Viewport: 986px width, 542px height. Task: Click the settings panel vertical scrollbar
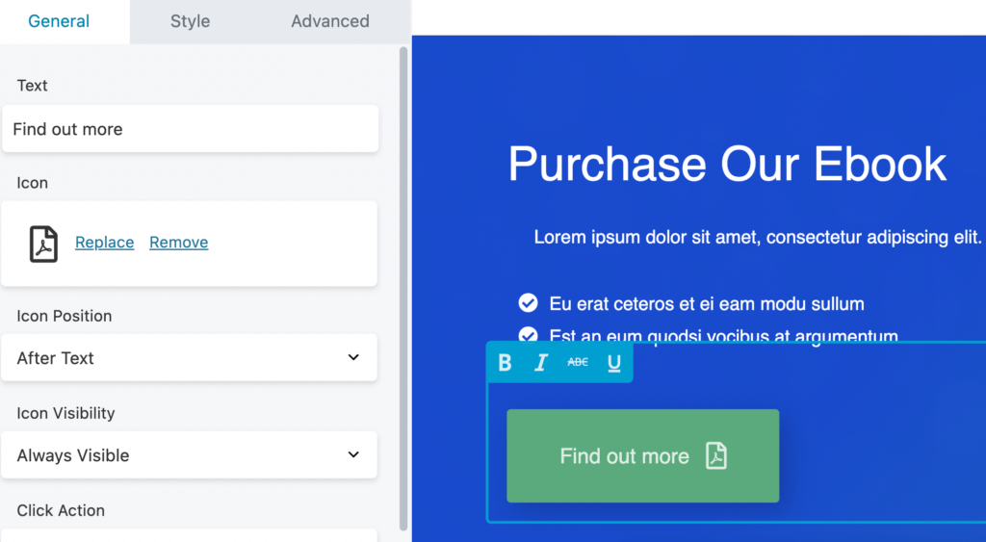pyautogui.click(x=403, y=289)
